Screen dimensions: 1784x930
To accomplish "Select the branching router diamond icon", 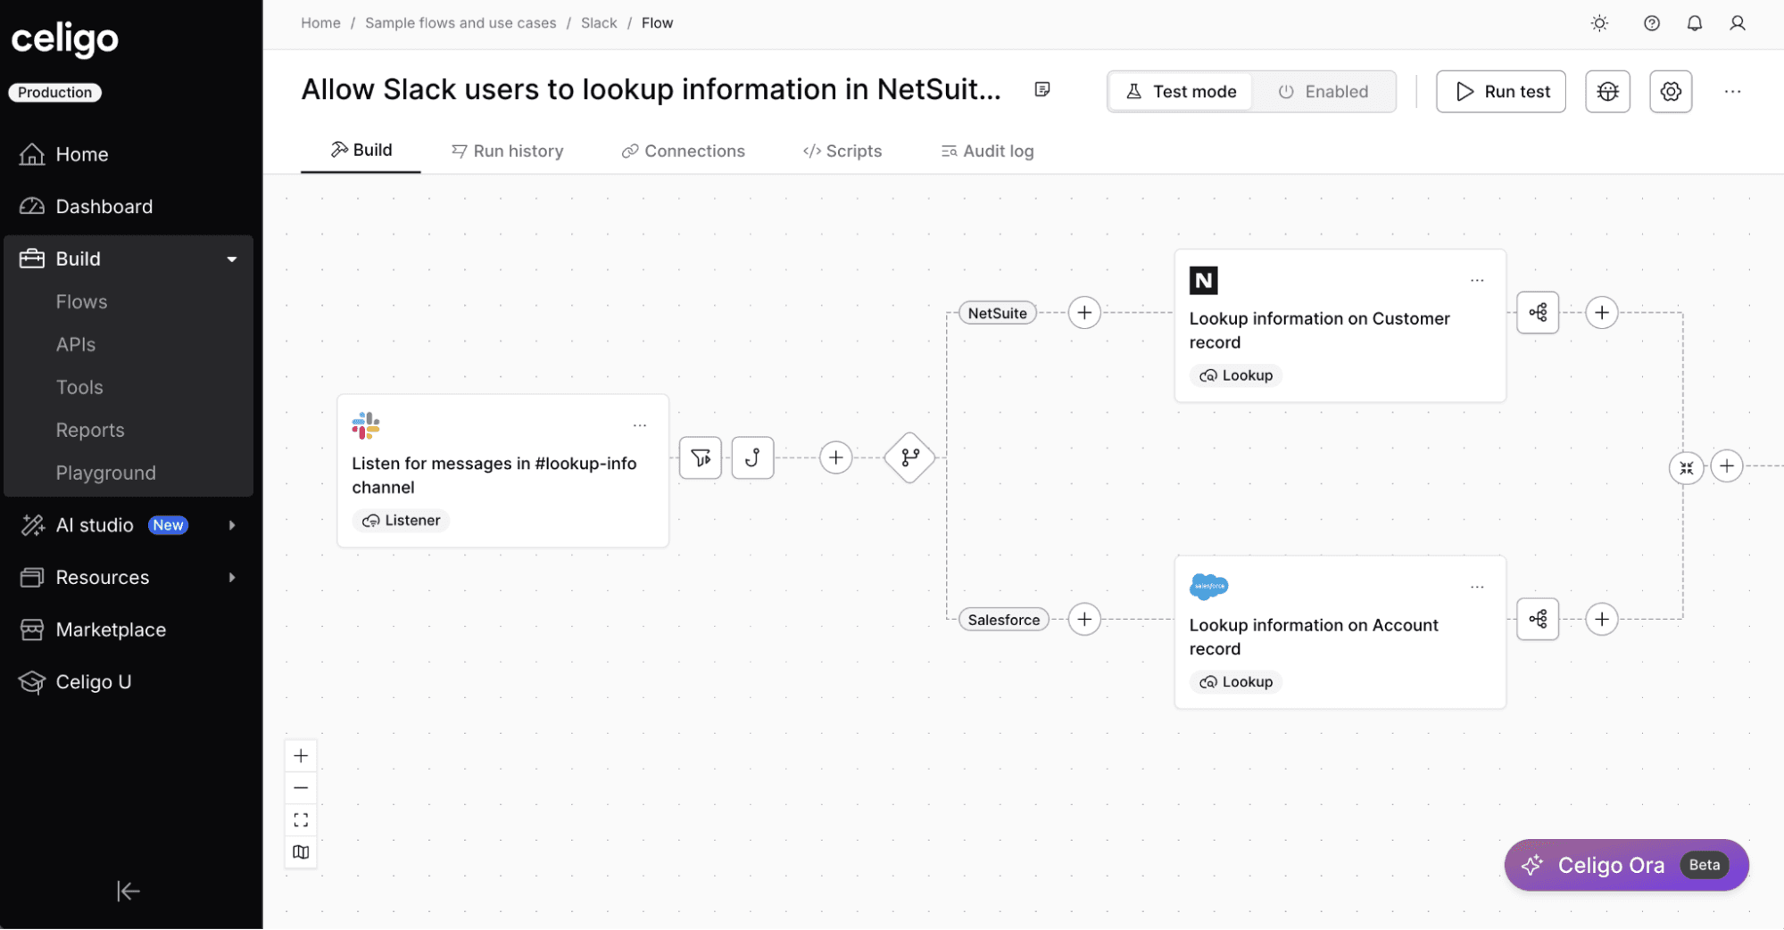I will coord(909,457).
